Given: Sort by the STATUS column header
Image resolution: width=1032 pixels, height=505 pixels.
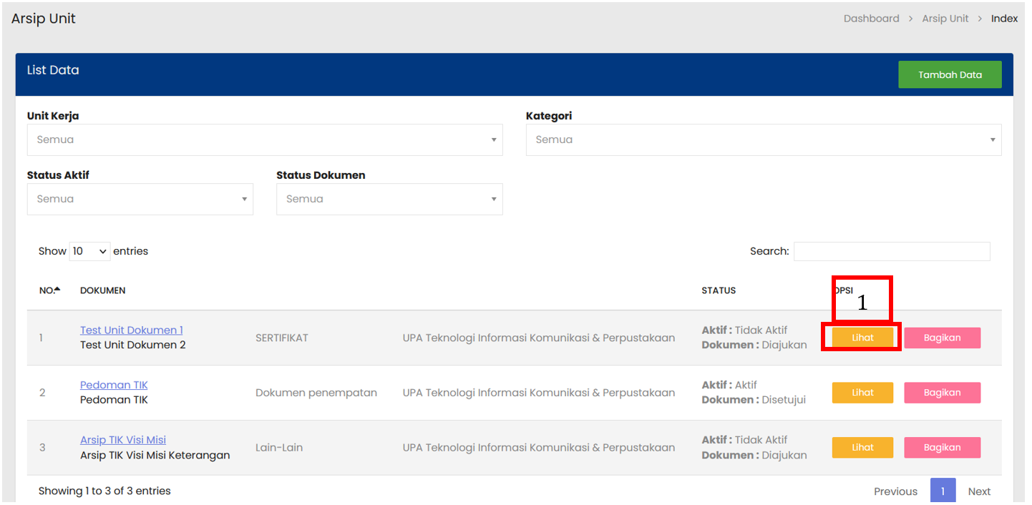Looking at the screenshot, I should [718, 290].
